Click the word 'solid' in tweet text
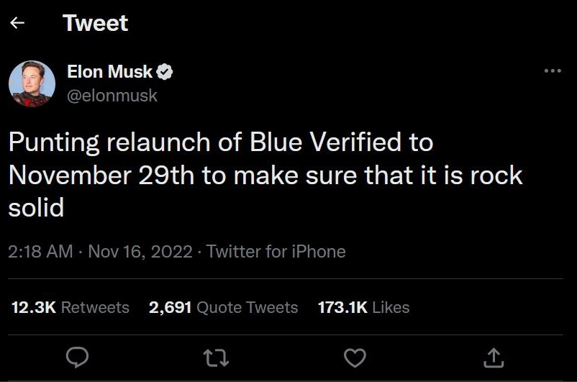 click(x=36, y=208)
